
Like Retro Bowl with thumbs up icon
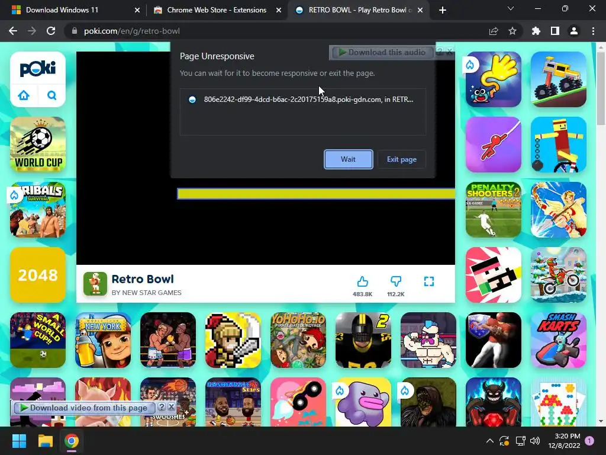[x=363, y=281]
